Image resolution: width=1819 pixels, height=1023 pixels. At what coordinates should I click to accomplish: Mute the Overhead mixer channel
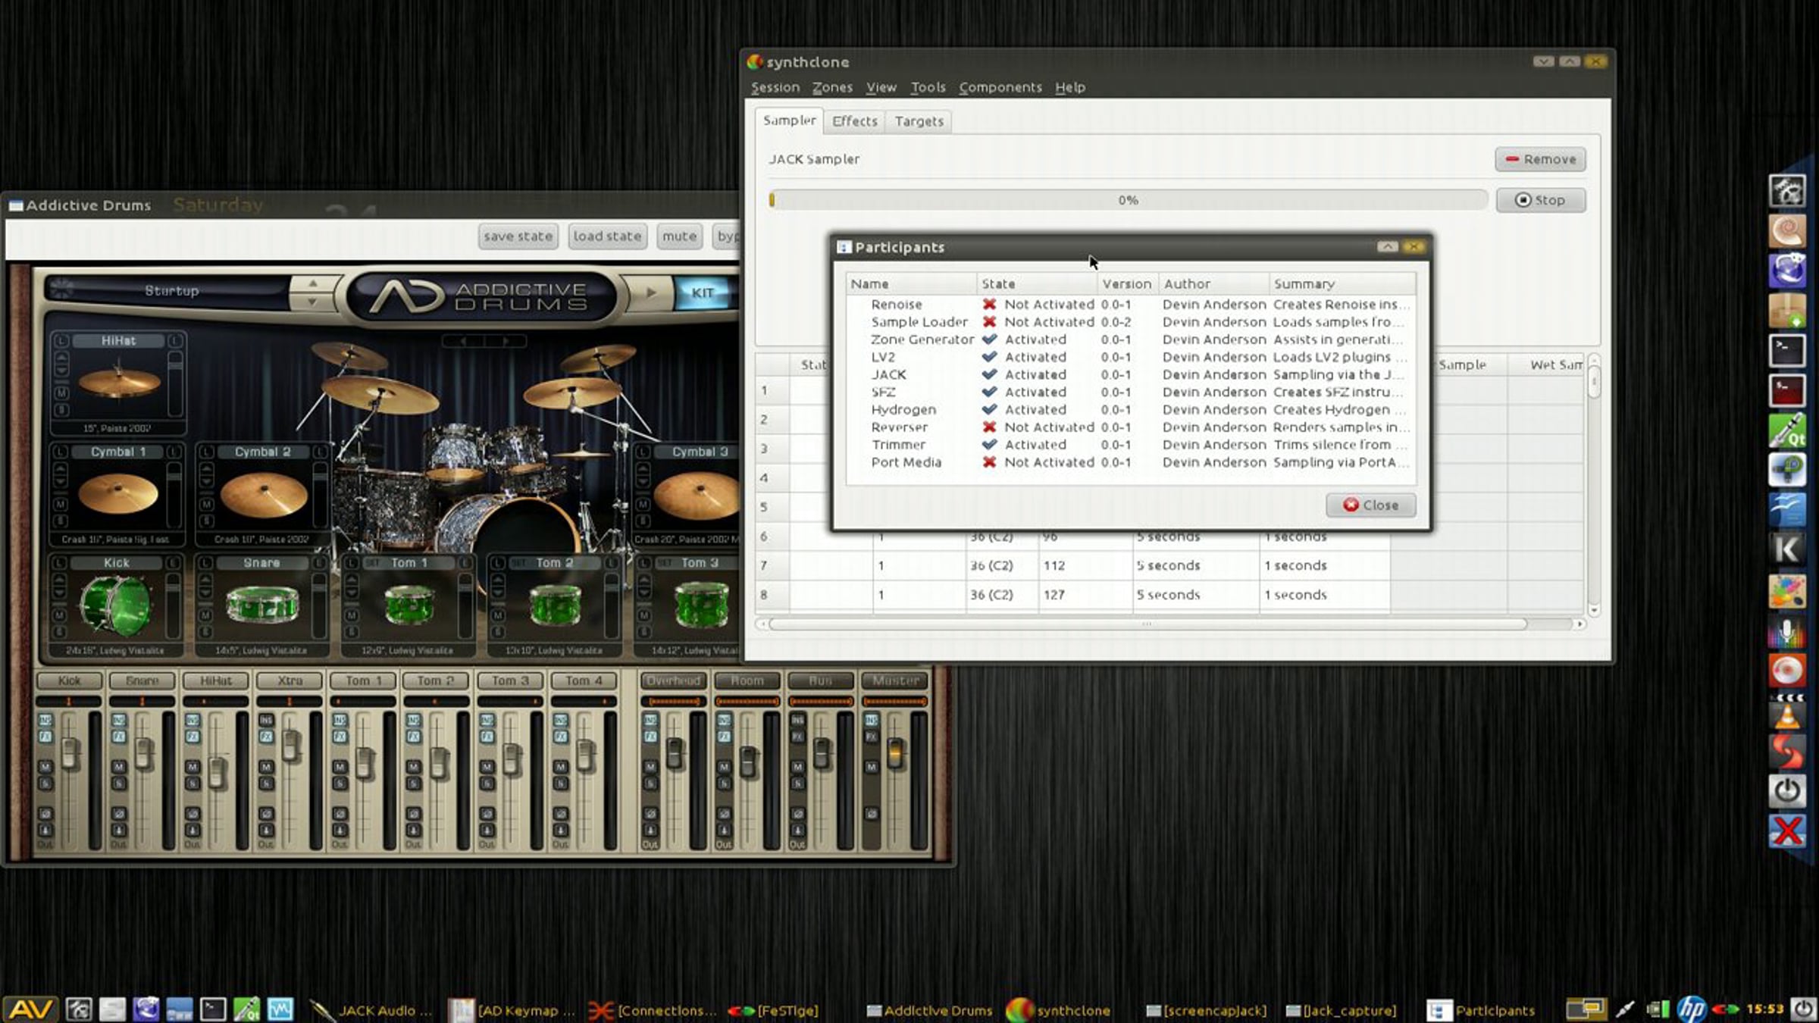[x=650, y=766]
